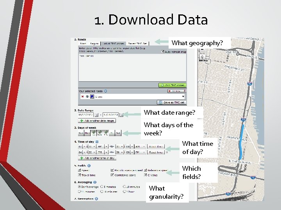Open first row end hour dropdown
This screenshot has height=210, width=281.
click(119, 147)
